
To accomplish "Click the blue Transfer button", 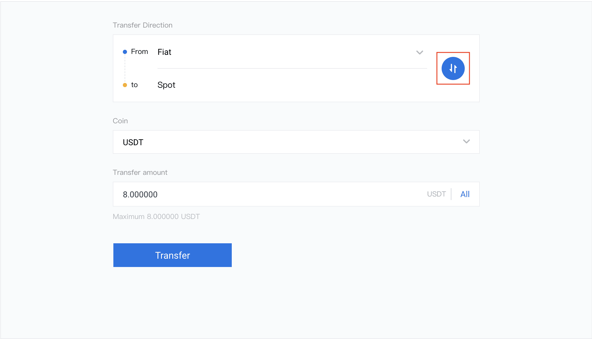I will (x=173, y=255).
